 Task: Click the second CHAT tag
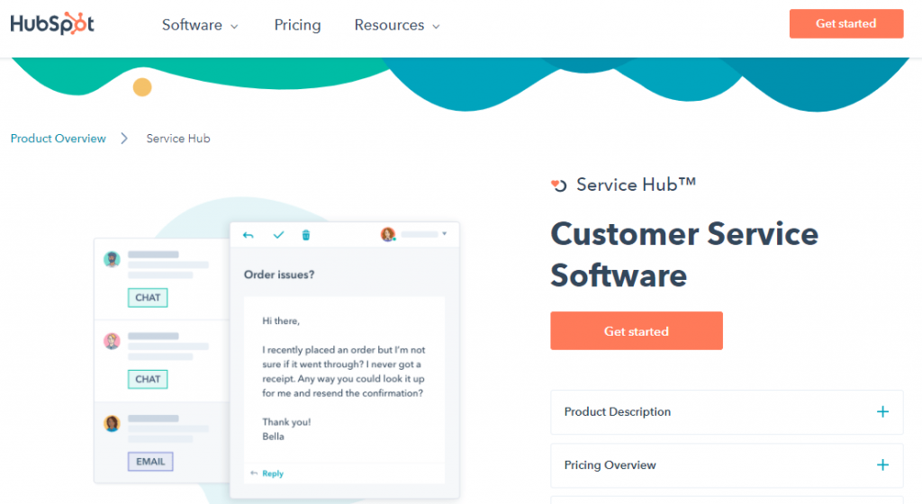click(148, 380)
